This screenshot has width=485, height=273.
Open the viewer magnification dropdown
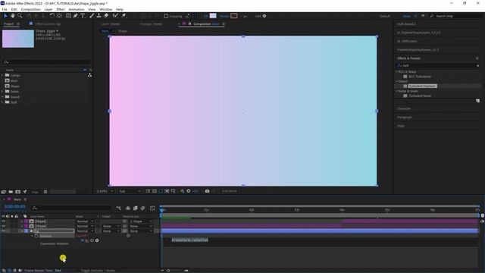pos(105,191)
